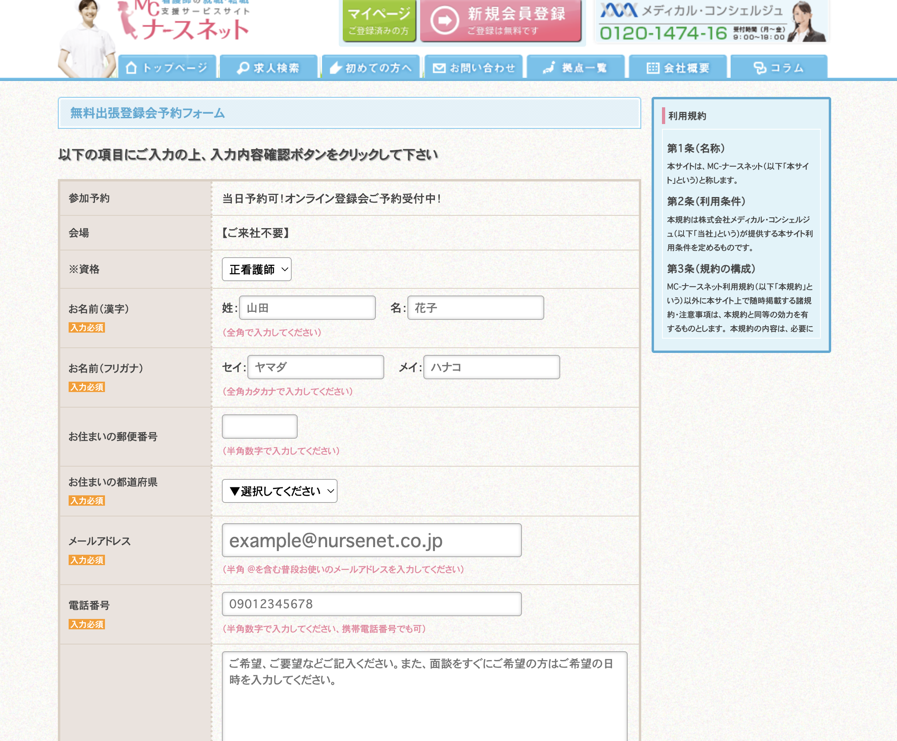Viewport: 897px width, 741px height.
Task: Click the home icon on トップページ tab
Action: pos(132,68)
